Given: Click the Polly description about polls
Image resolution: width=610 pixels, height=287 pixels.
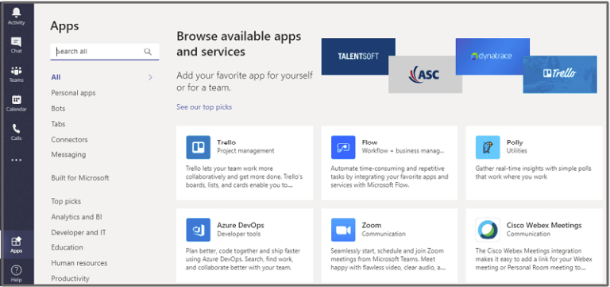Looking at the screenshot, I should click(534, 173).
